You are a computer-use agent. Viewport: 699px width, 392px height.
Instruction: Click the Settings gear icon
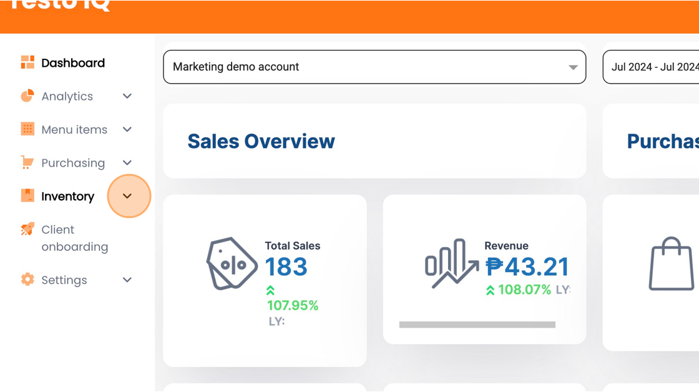(x=27, y=280)
